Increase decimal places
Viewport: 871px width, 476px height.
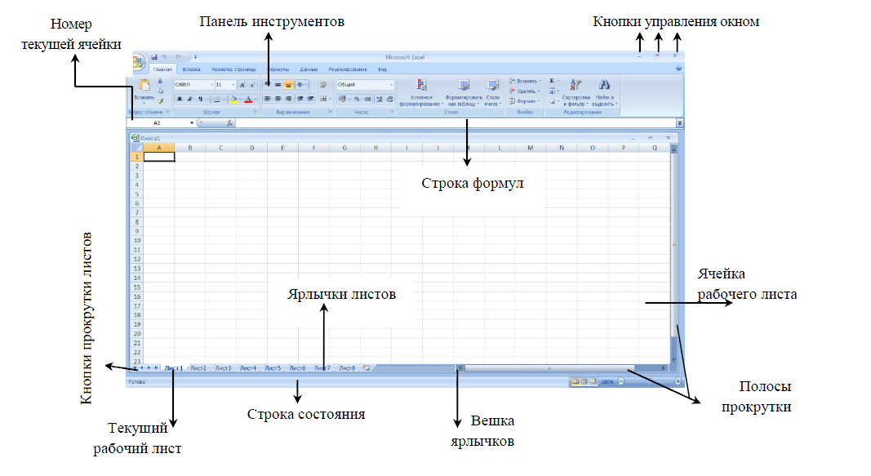pyautogui.click(x=380, y=100)
